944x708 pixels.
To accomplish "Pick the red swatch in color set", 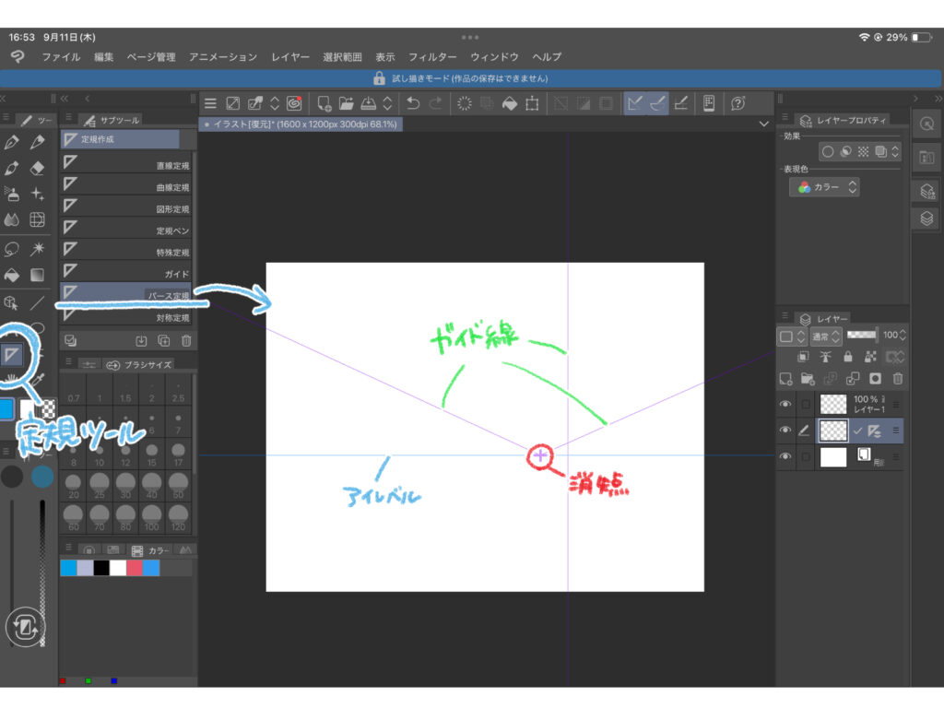I will pos(135,568).
